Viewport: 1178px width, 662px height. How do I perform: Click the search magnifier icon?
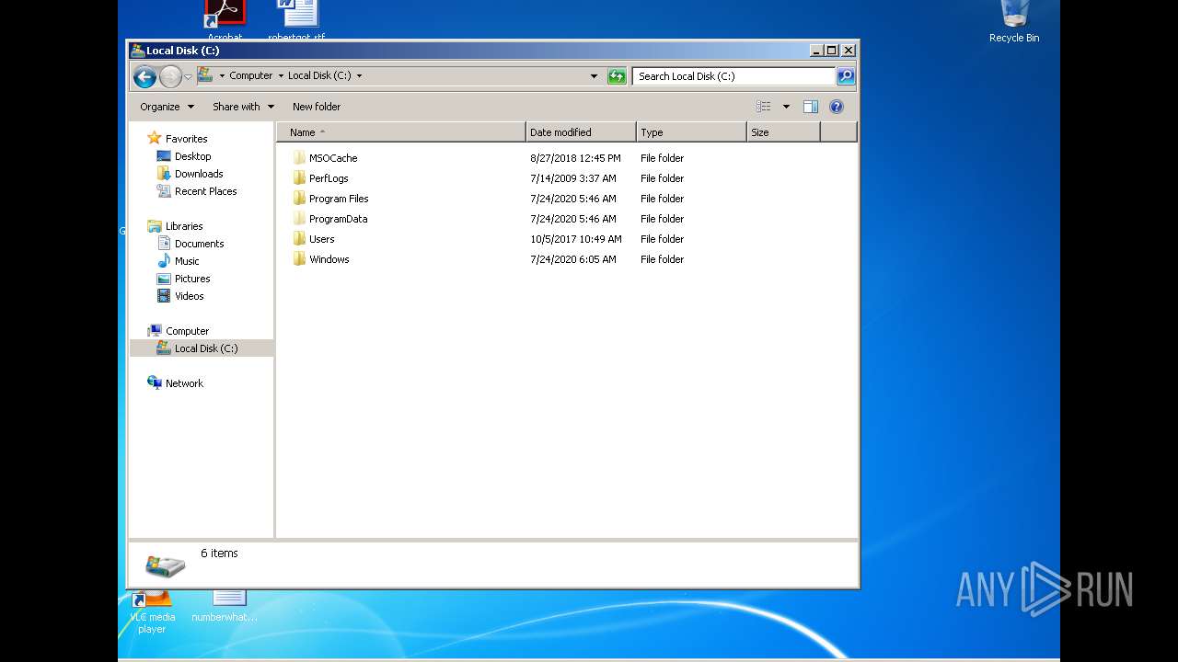[846, 76]
